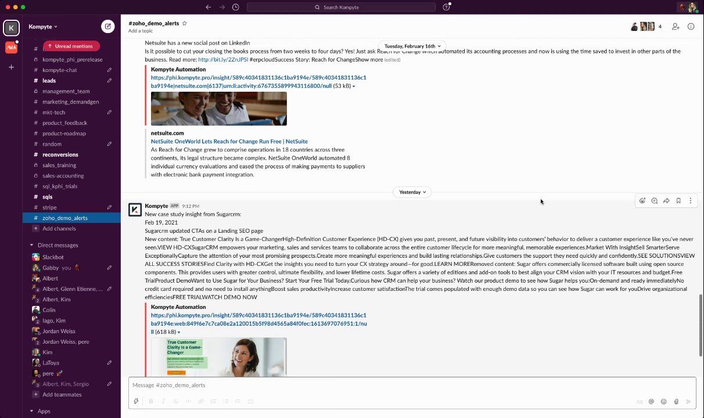This screenshot has height=418, width=704.
Task: Open the Netsuite post image thumbnail
Action: 219,109
